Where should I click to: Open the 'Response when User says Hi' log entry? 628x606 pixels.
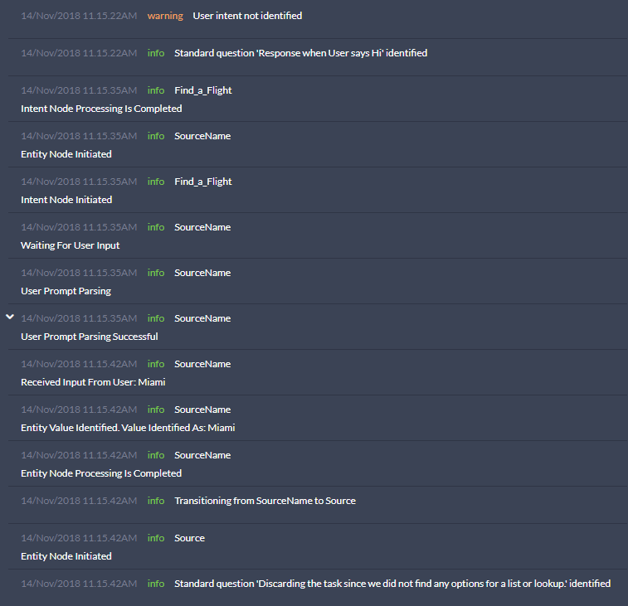tap(318, 57)
